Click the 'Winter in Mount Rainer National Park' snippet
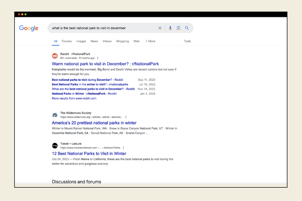This screenshot has height=201, width=302. click(x=114, y=131)
